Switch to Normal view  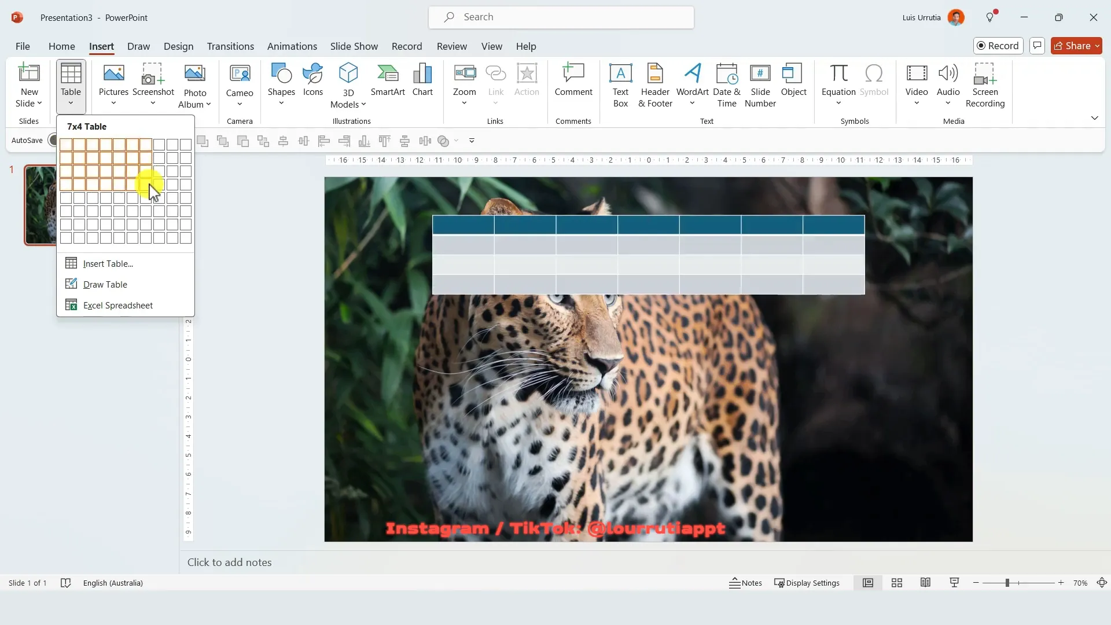[x=868, y=583]
